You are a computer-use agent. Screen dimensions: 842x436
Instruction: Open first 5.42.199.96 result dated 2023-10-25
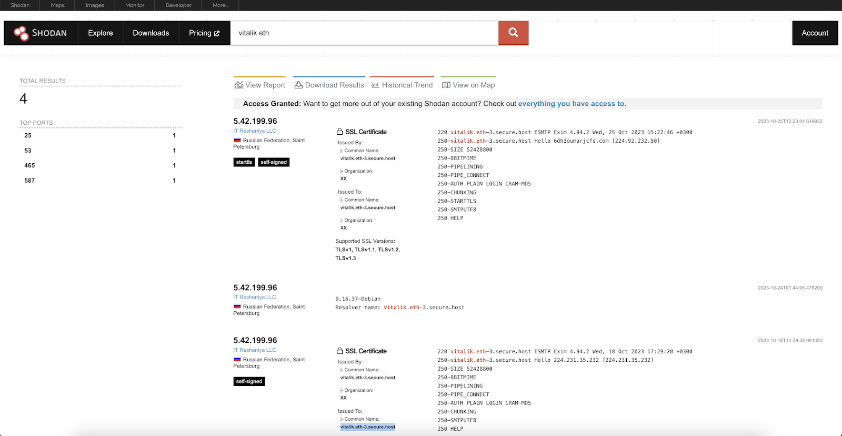[255, 121]
